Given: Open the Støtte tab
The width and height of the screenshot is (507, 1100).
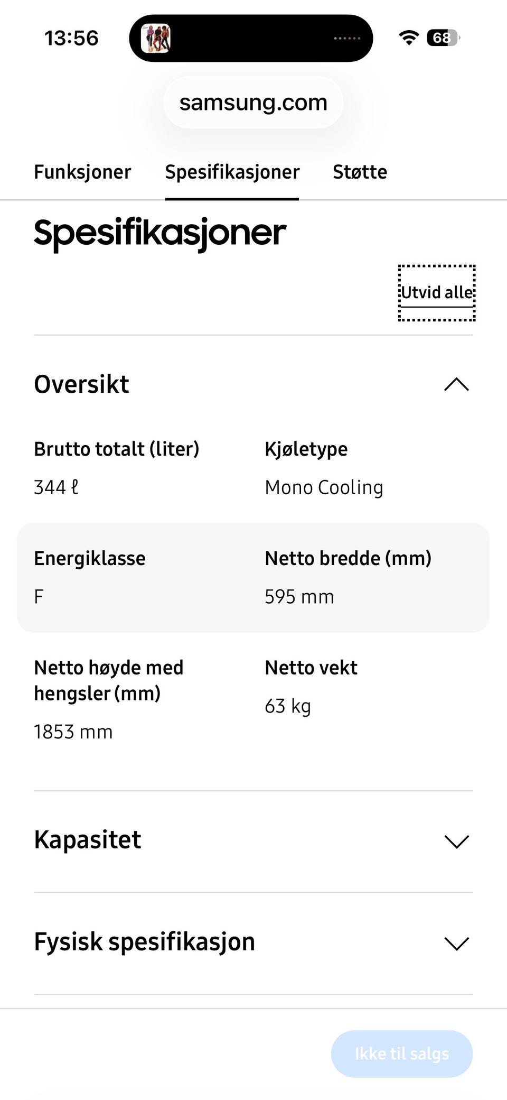Looking at the screenshot, I should [x=360, y=172].
